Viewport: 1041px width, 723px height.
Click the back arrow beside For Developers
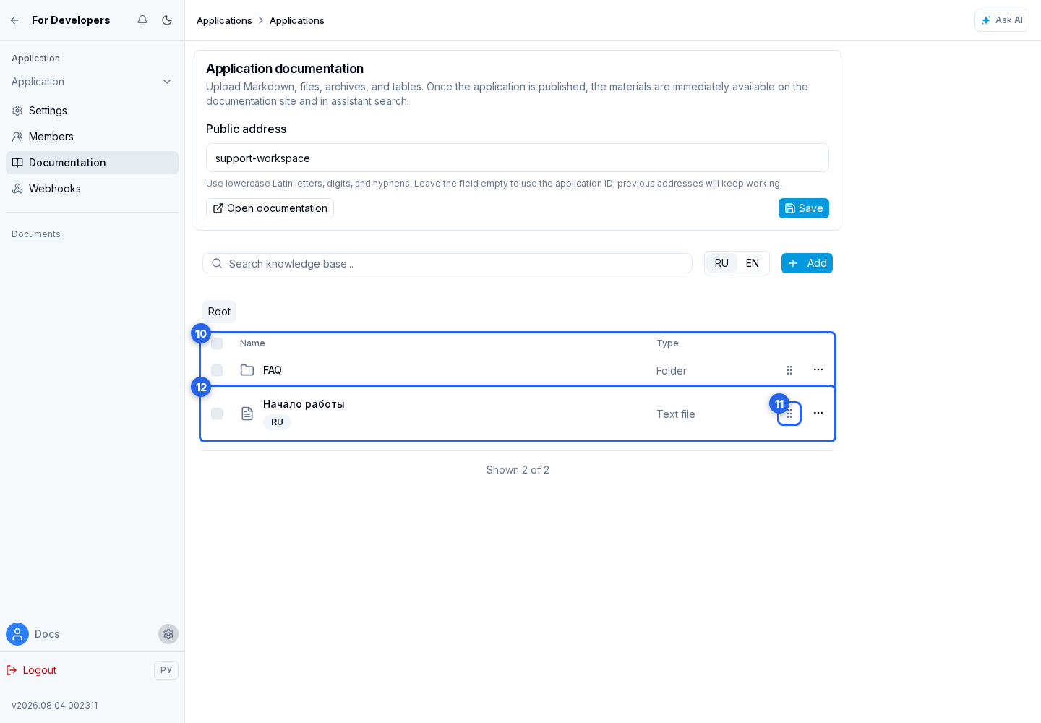point(14,20)
